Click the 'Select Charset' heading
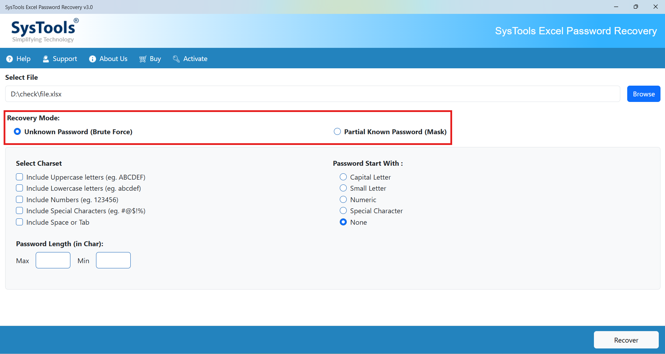 [x=39, y=164]
